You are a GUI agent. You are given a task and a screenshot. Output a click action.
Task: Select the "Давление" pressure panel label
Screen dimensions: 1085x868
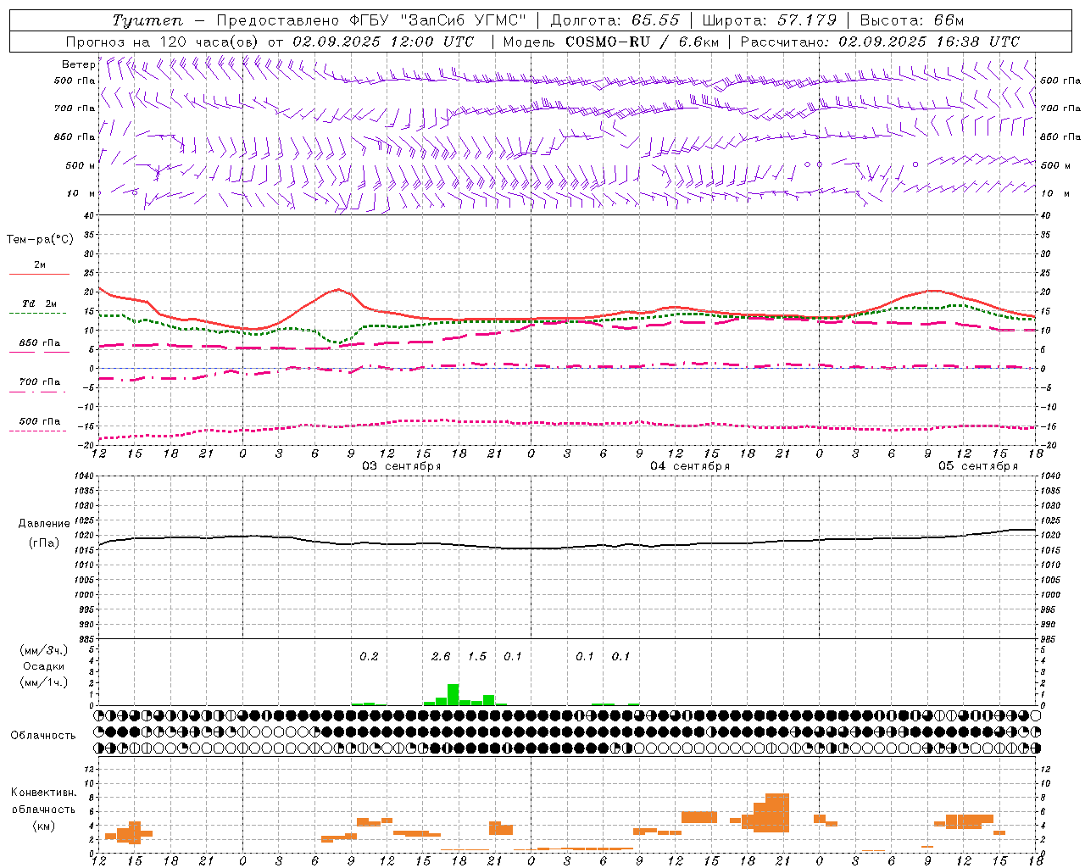[x=44, y=524]
